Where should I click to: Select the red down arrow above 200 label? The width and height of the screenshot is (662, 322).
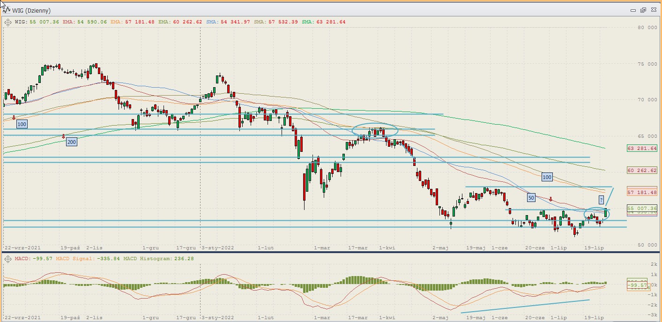pos(64,136)
